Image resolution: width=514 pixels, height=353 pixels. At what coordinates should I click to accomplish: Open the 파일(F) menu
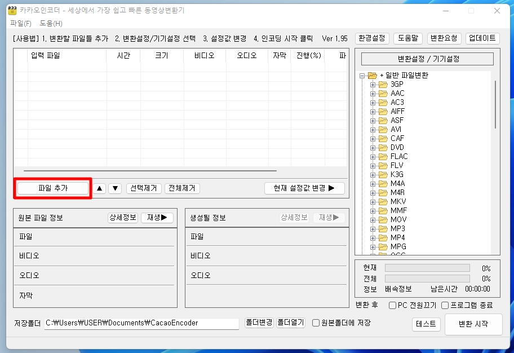click(21, 23)
